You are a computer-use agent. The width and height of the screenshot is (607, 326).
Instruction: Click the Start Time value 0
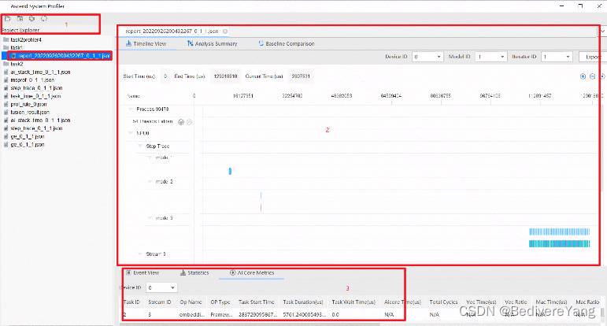click(165, 76)
